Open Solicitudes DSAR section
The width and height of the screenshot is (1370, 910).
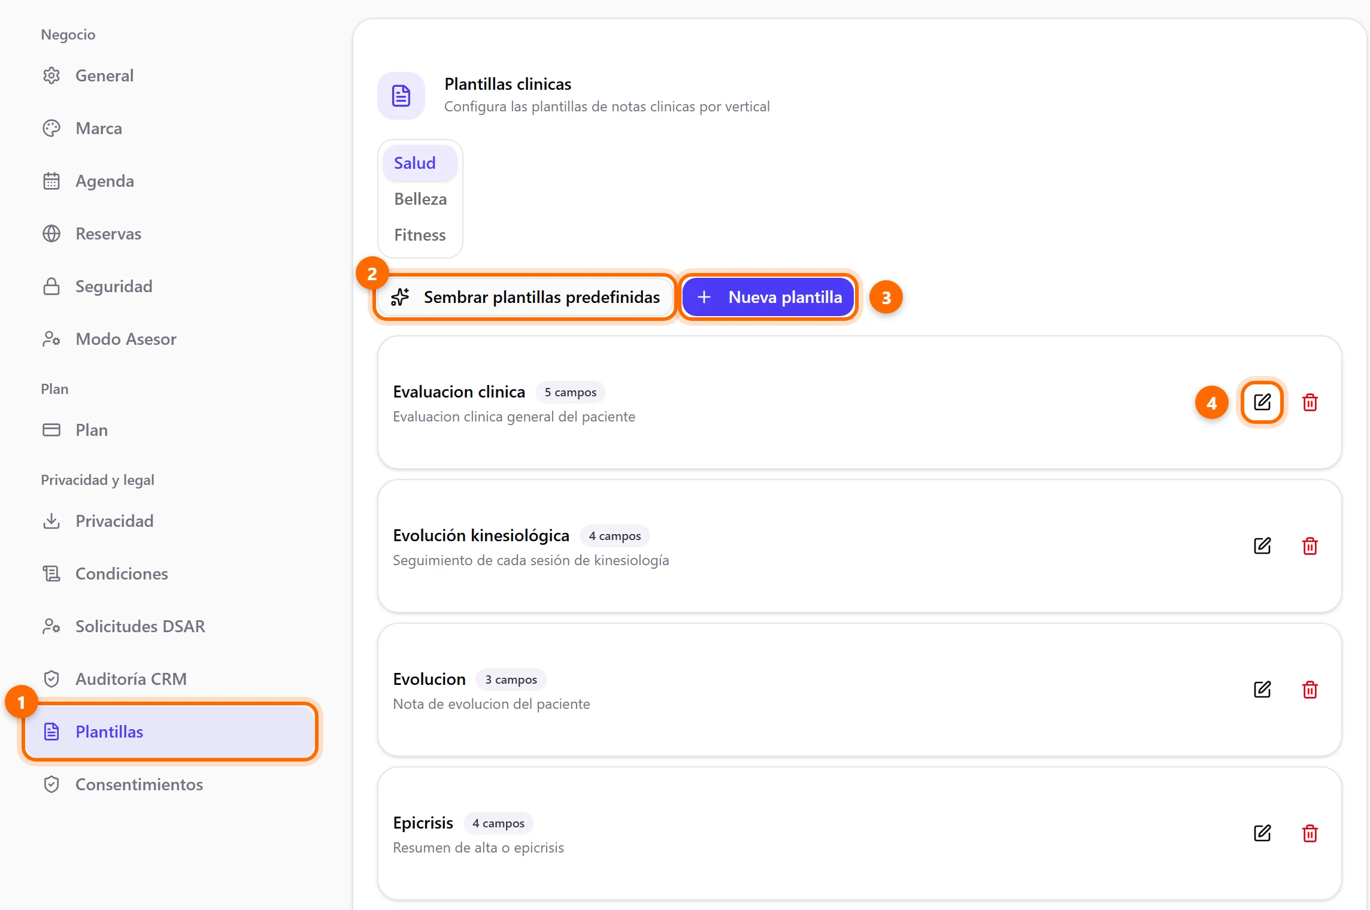tap(170, 626)
